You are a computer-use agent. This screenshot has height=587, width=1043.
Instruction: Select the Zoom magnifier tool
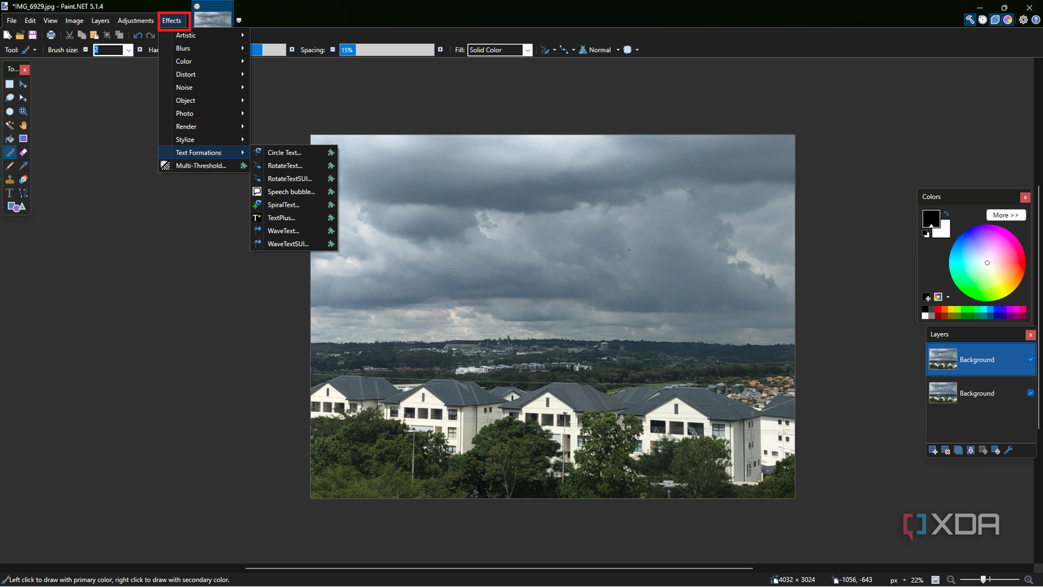point(23,111)
